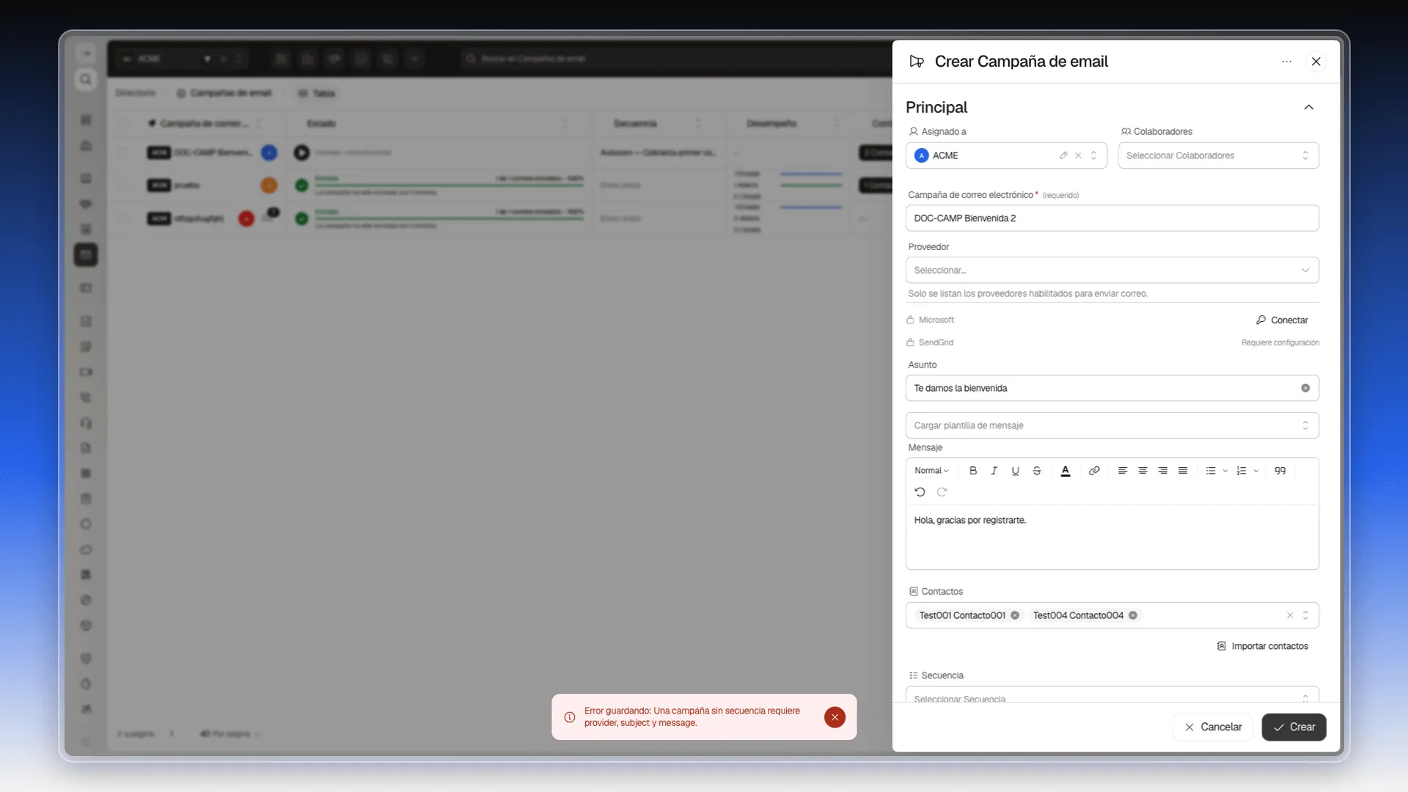Dismiss the error notification
The height and width of the screenshot is (792, 1408).
click(835, 717)
